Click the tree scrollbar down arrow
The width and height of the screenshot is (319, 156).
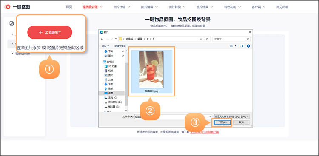point(126,111)
